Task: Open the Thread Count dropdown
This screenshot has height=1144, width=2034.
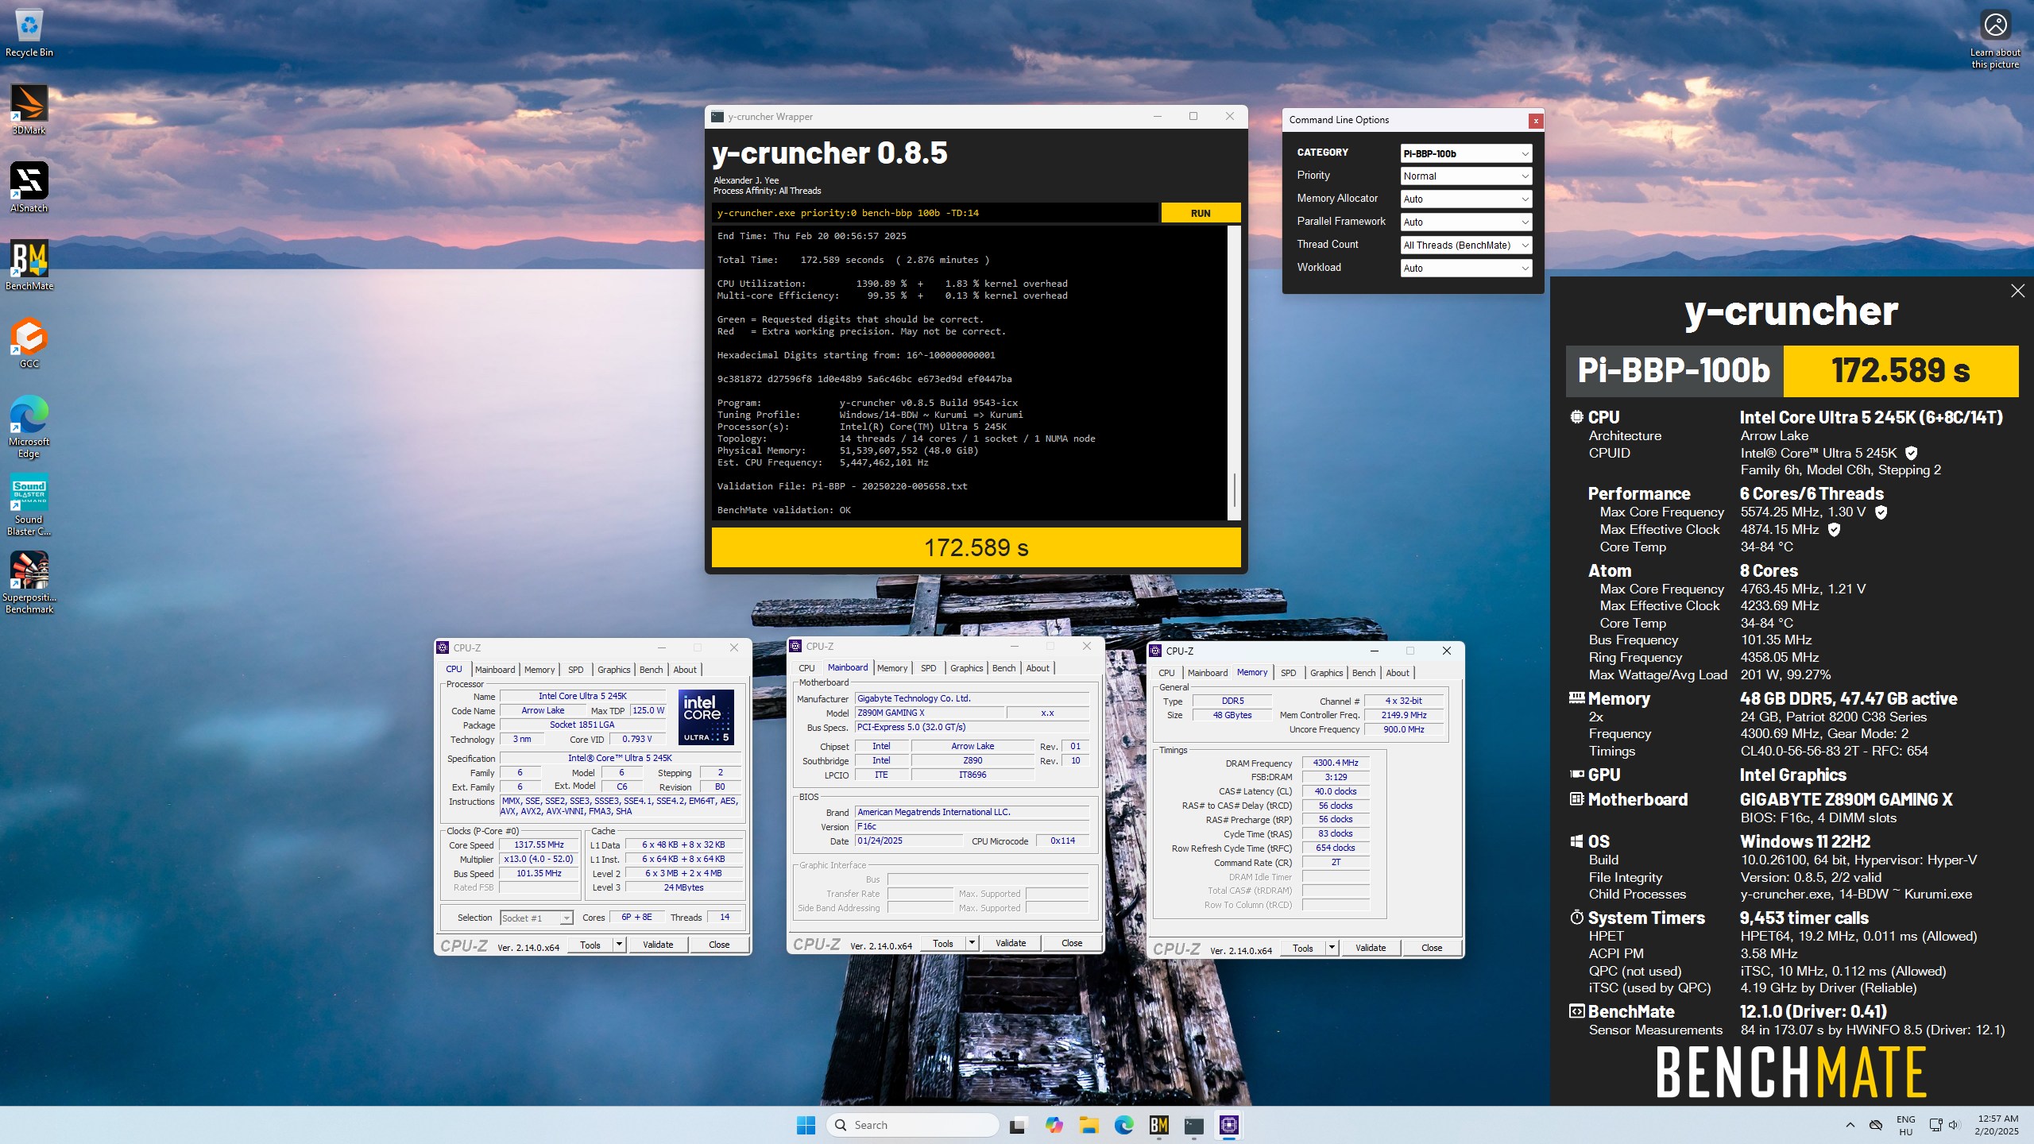Action: pos(1466,245)
